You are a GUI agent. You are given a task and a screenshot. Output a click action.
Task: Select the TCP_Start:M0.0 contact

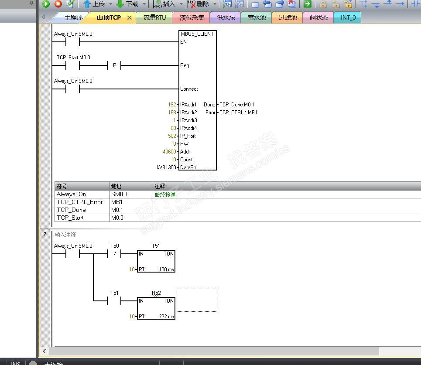click(x=73, y=65)
